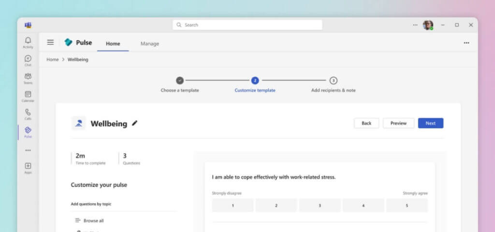
Task: Click the Browse all list icon
Action: (78, 220)
